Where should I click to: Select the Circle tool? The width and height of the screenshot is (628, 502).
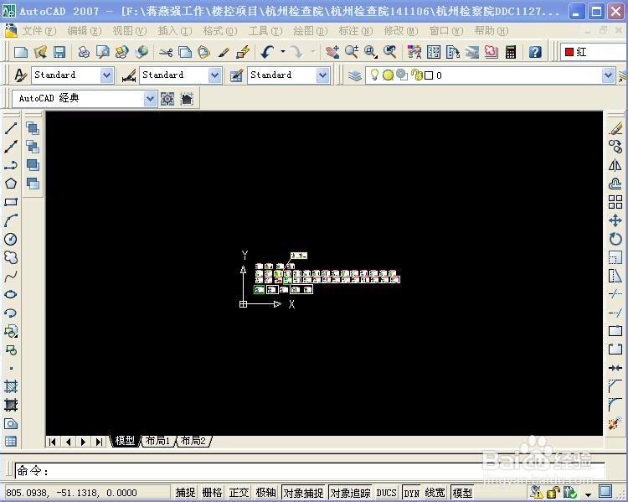click(11, 240)
